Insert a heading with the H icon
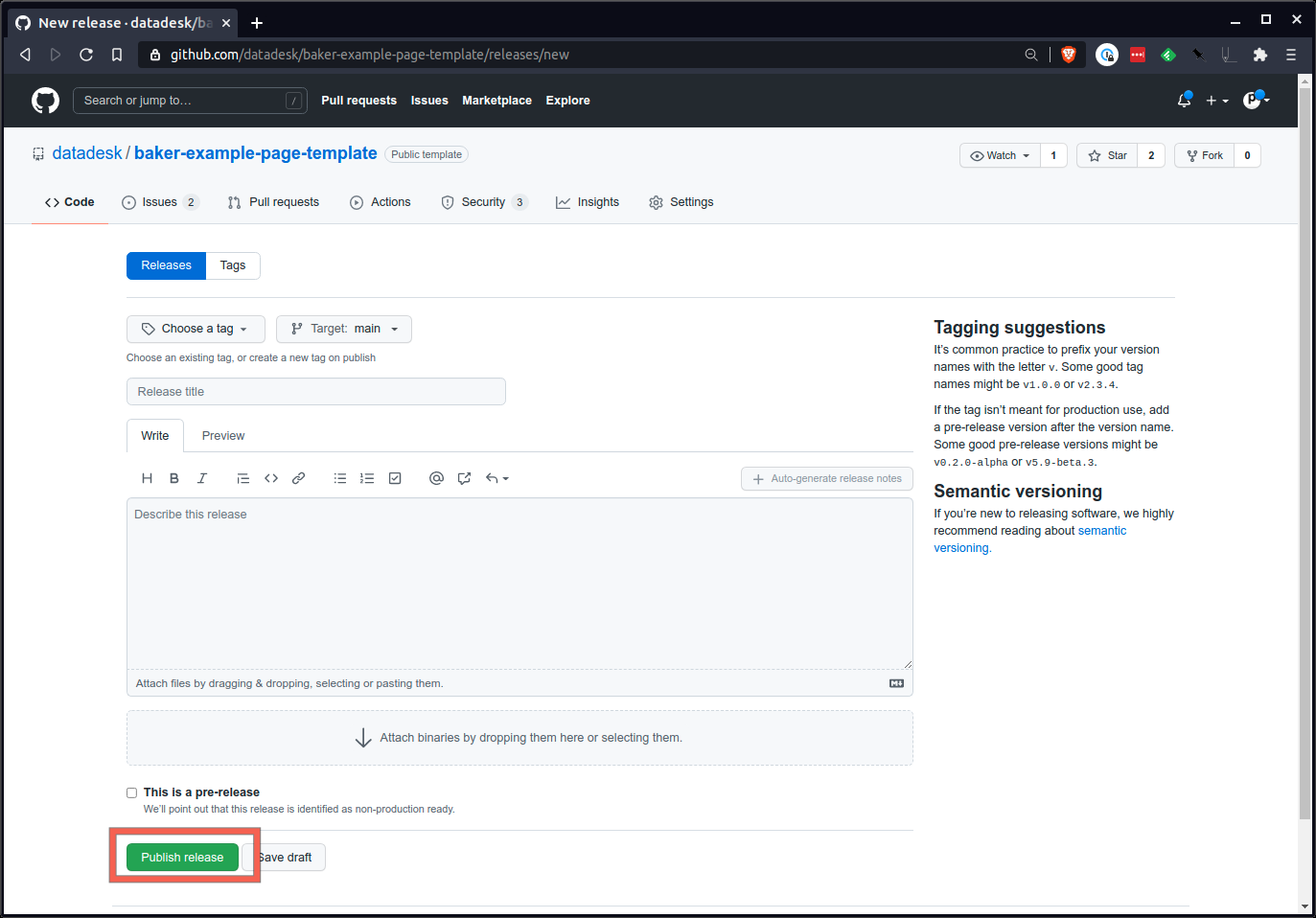The height and width of the screenshot is (918, 1316). coord(147,478)
